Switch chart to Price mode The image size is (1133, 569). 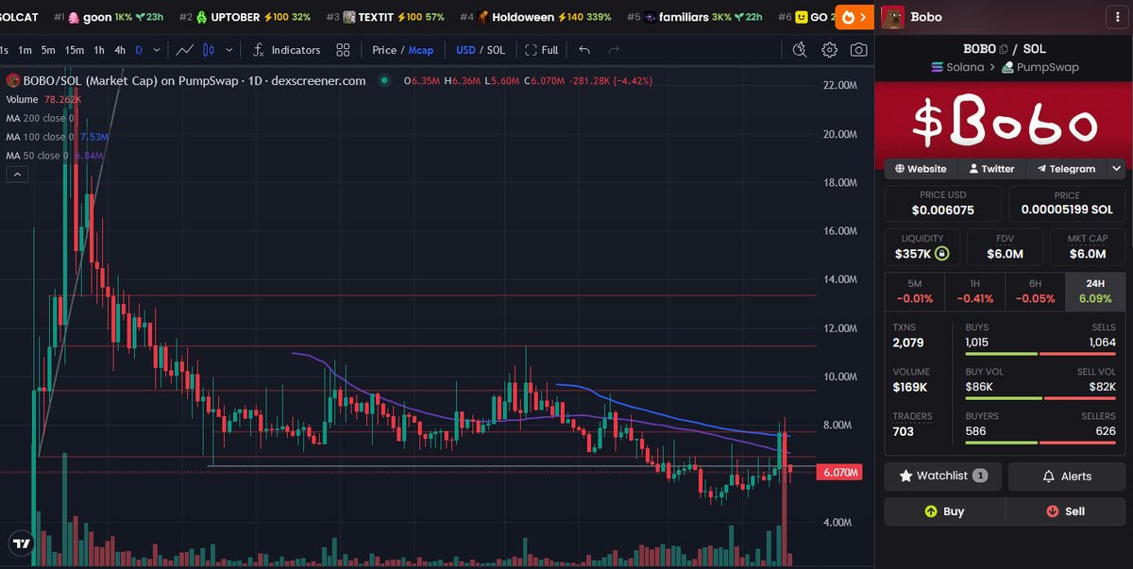384,50
